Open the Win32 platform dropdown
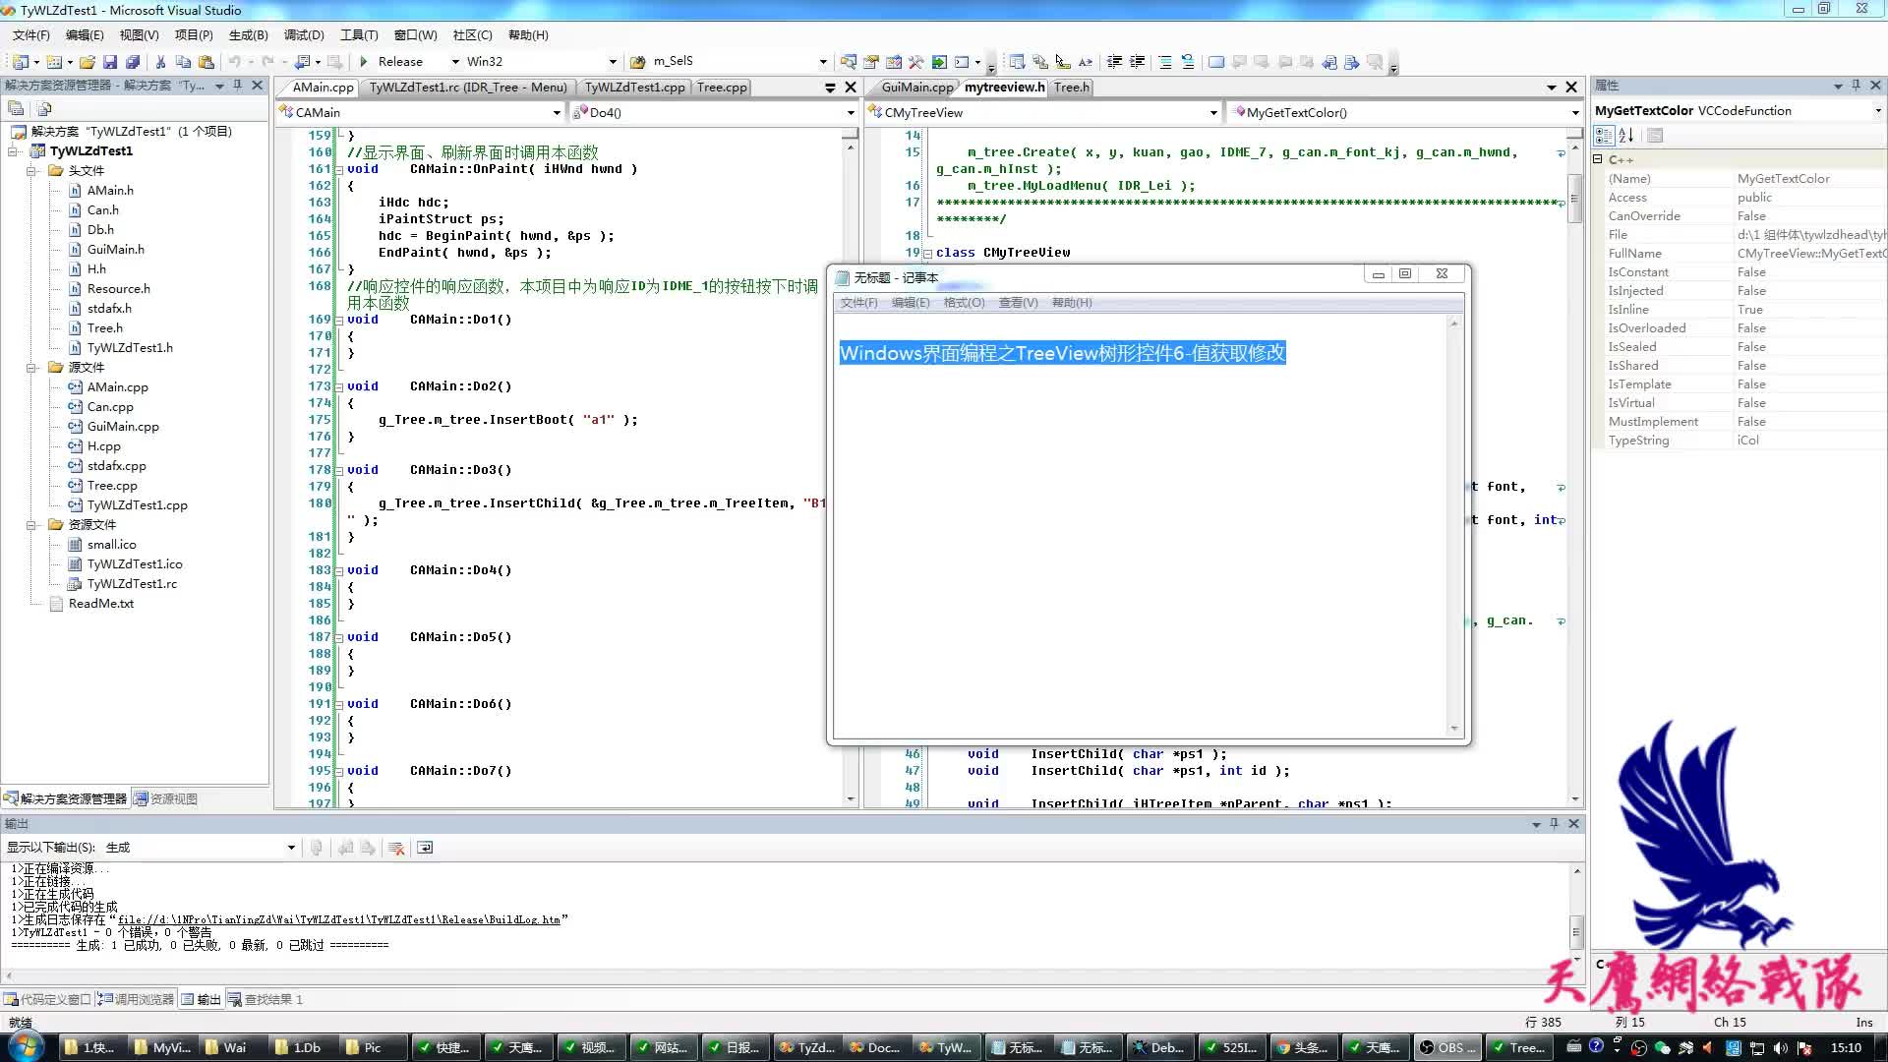This screenshot has height=1062, width=1888. [613, 62]
